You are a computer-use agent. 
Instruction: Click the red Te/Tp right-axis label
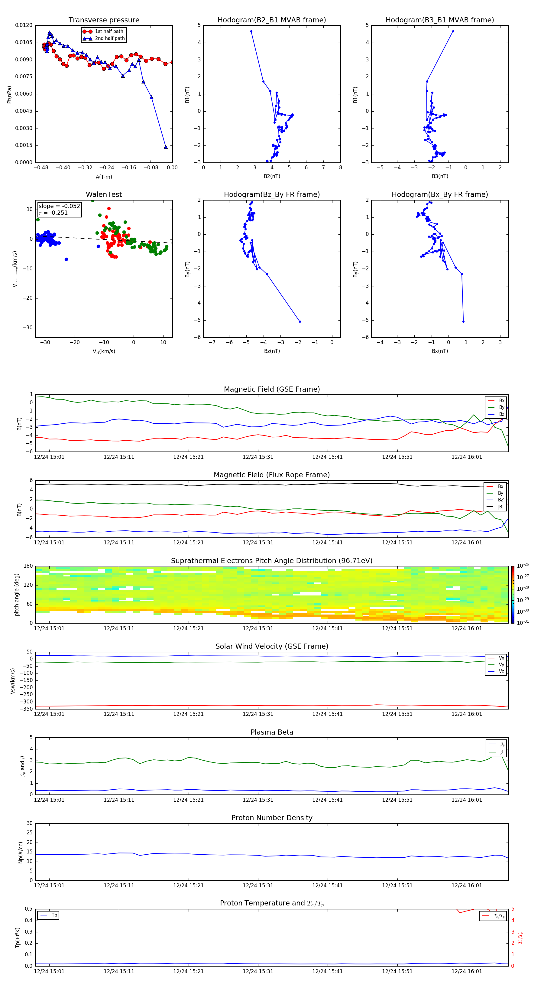click(520, 938)
